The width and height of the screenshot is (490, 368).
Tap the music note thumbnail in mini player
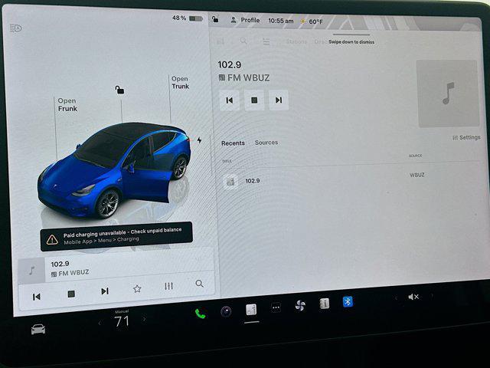click(x=31, y=271)
